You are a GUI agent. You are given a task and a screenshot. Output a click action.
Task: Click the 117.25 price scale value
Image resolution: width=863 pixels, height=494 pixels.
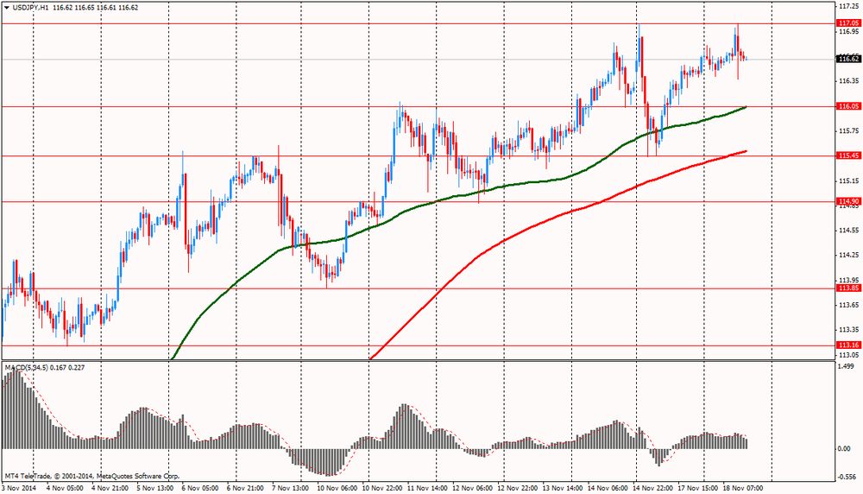(x=848, y=6)
